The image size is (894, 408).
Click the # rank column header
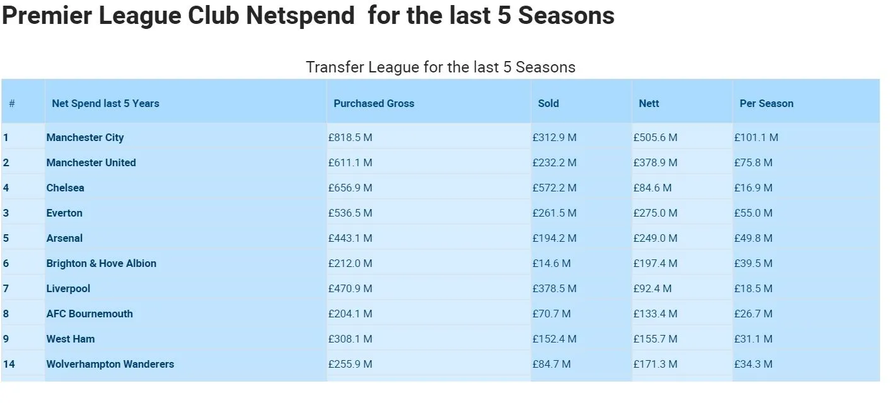pyautogui.click(x=12, y=103)
